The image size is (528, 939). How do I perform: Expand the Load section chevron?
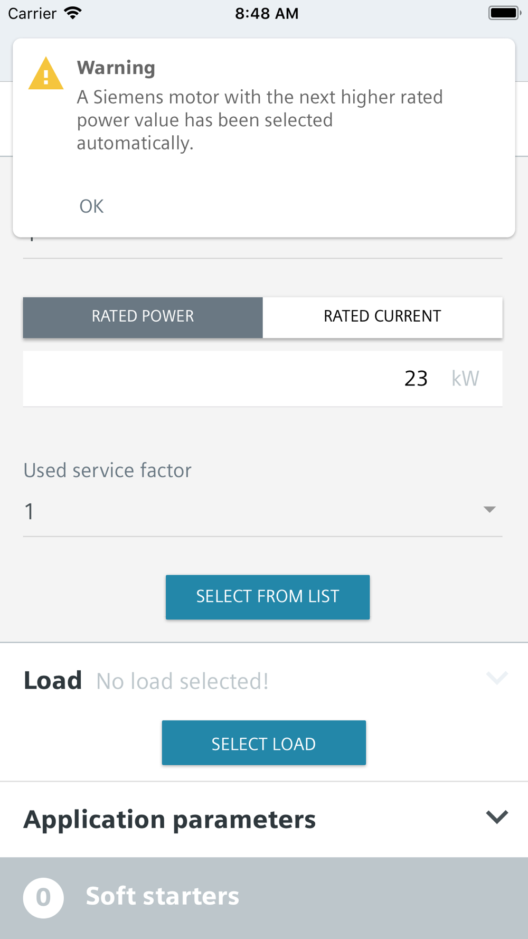point(496,678)
